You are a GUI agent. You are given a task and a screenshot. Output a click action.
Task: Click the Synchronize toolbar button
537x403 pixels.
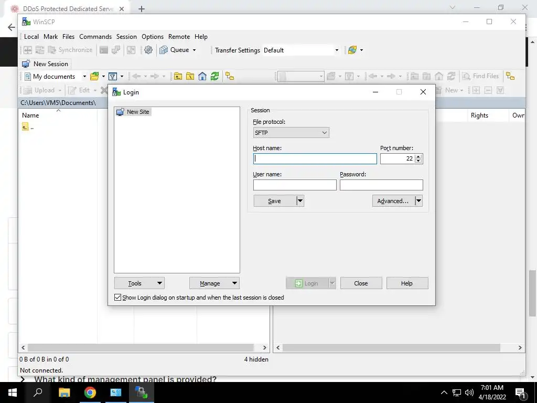point(71,50)
